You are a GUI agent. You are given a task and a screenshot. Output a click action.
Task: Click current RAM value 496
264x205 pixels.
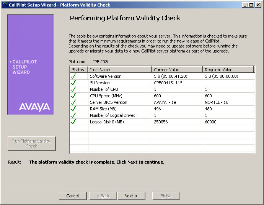point(157,109)
